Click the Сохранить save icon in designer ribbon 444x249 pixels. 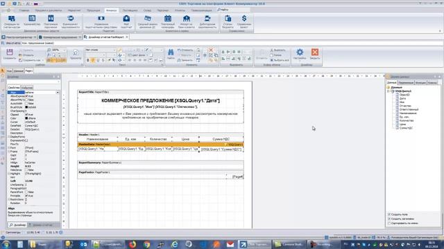(10, 53)
